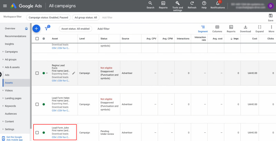This screenshot has width=276, height=141.
Task: Open the Columns selector icon
Action: (217, 27)
